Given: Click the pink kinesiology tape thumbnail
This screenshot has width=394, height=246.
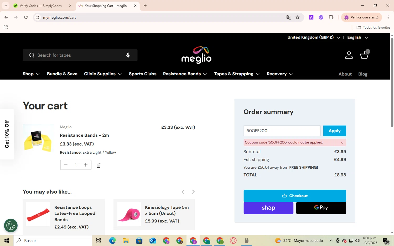Looking at the screenshot, I should [129, 214].
